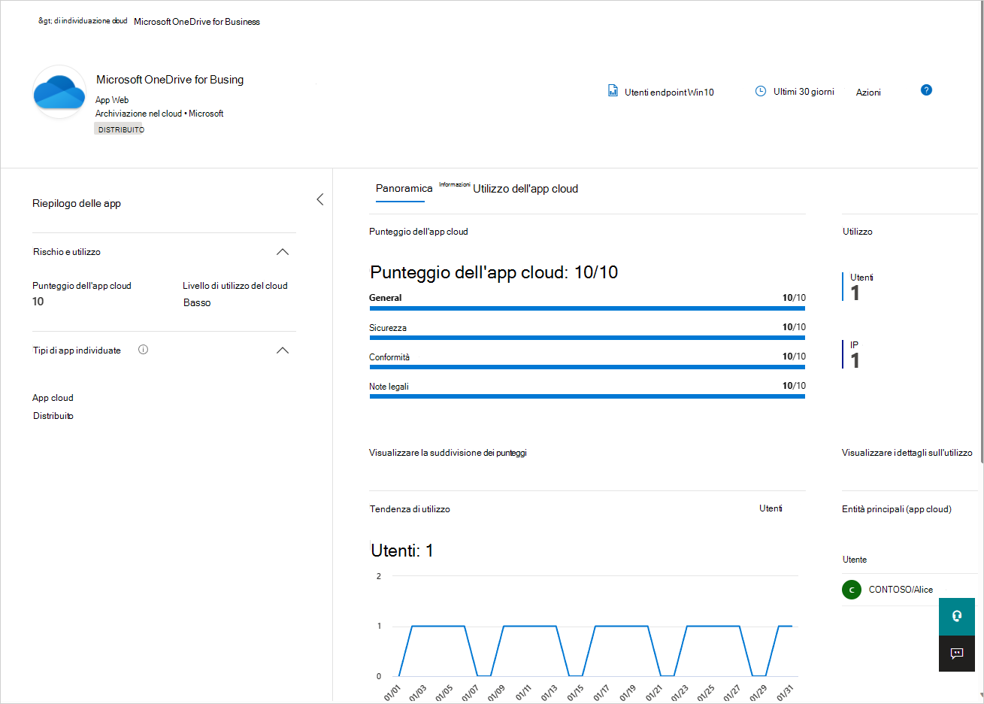Click the Utilizzo section heading
Screen dimensions: 984x704
pyautogui.click(x=858, y=232)
